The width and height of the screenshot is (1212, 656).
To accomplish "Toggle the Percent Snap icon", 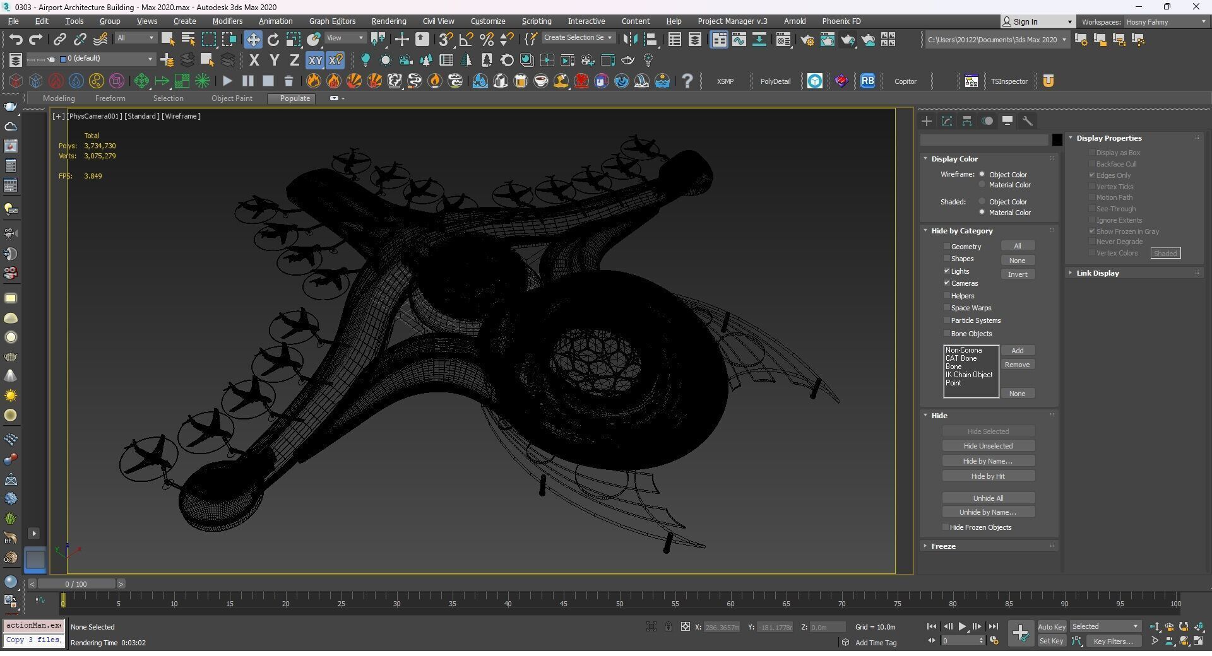I will [x=486, y=40].
